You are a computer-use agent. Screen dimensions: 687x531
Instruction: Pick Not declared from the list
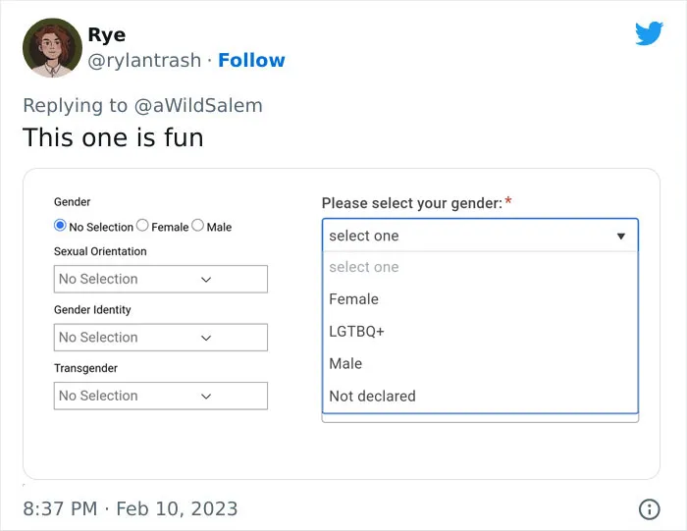[x=480, y=397]
